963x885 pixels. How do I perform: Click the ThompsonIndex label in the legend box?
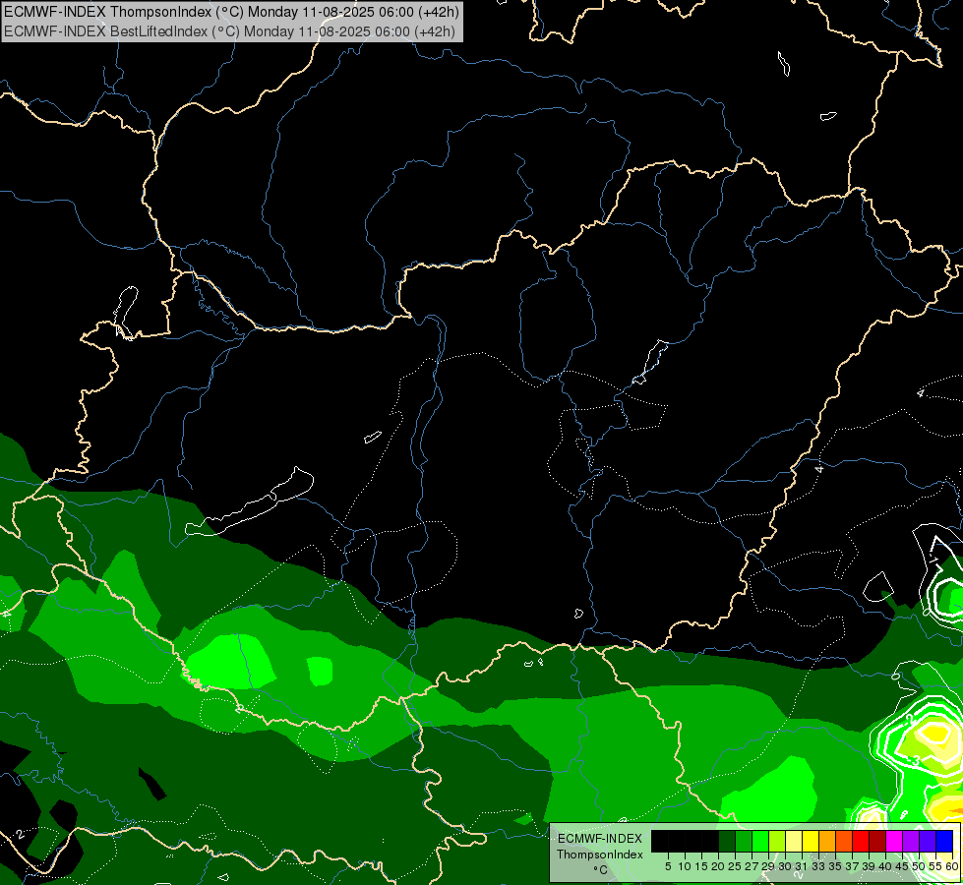599,855
